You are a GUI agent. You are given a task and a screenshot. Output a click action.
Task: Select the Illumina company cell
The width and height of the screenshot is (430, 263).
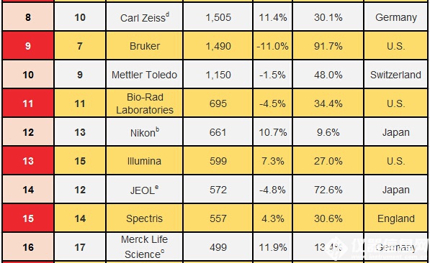(x=145, y=161)
